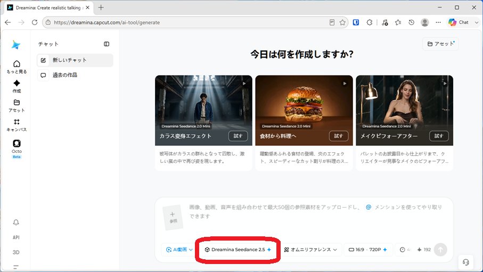The image size is (483, 272).
Task: Add a reference with the 参照 plus tile
Action: tap(173, 218)
